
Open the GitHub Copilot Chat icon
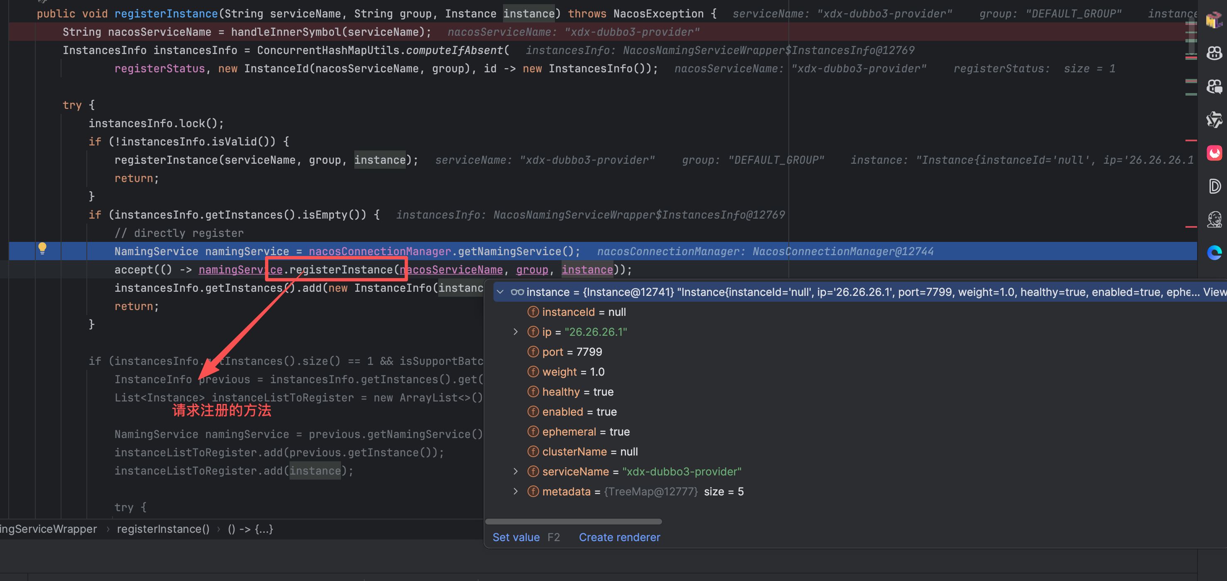[x=1214, y=86]
